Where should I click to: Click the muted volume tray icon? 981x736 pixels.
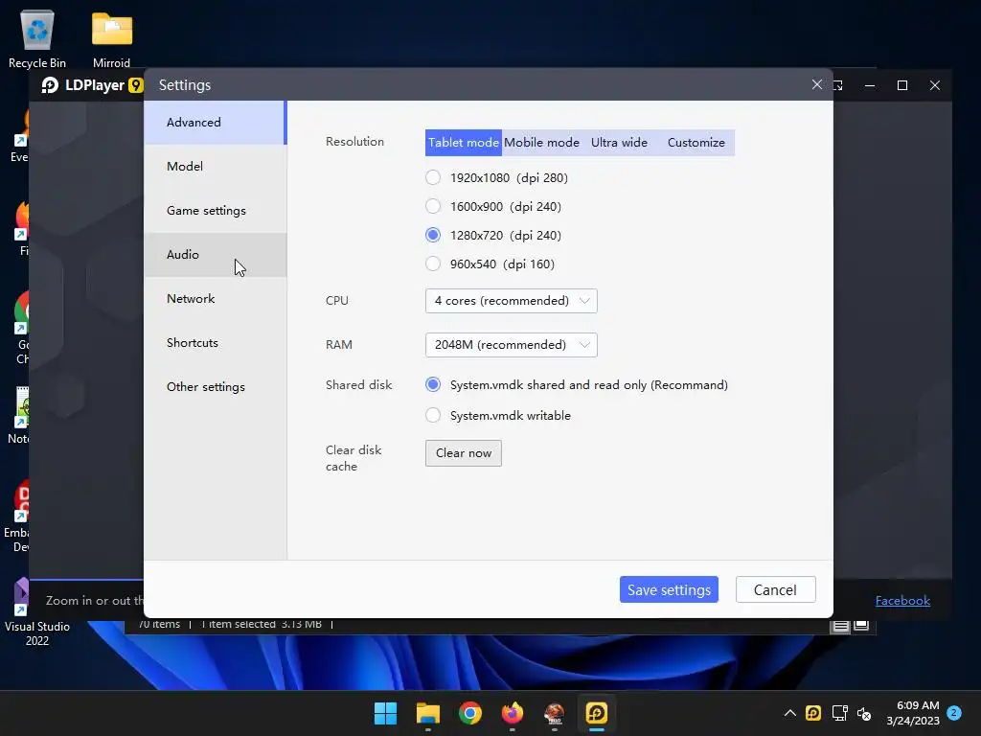(864, 713)
